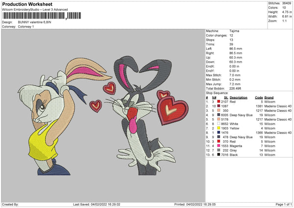This screenshot has width=294, height=208.
Task: Click code 1381 in stop 2
Action: [x=259, y=106]
